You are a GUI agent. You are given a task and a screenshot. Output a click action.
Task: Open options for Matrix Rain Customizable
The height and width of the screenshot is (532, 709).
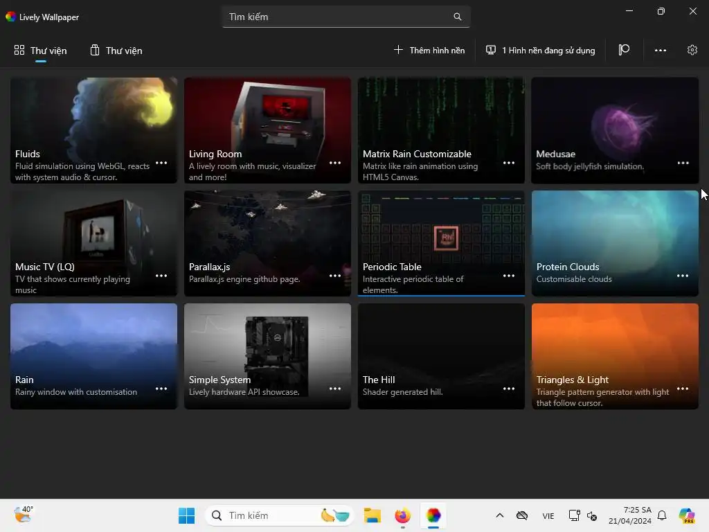(x=509, y=163)
